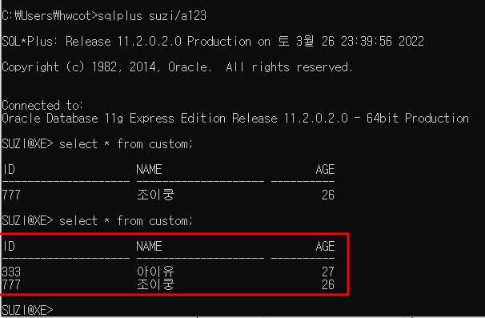Click the age 26 in second result table
Image resolution: width=485 pixels, height=318 pixels.
[x=328, y=284]
